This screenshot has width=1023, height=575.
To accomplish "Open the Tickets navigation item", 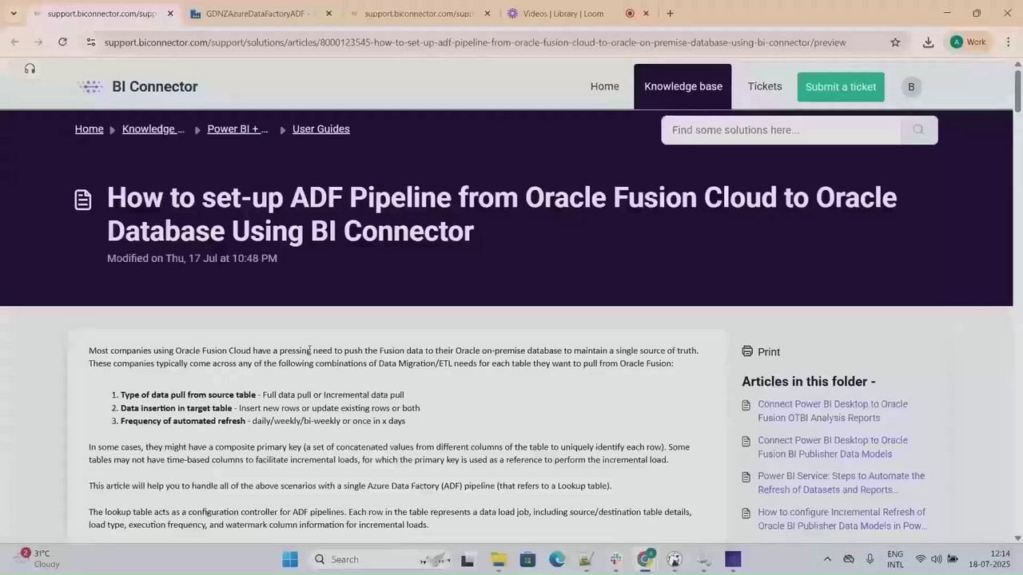I will point(765,86).
